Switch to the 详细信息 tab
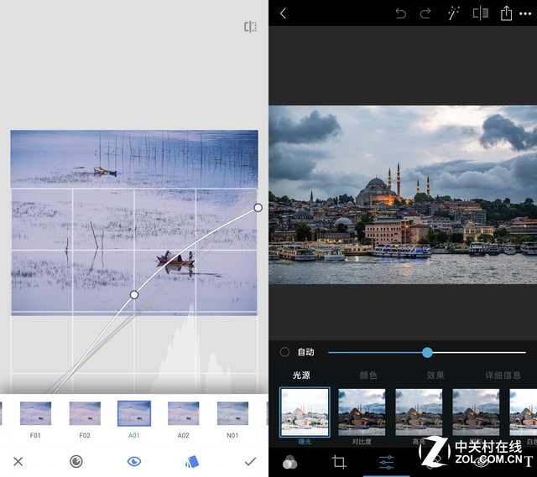Image resolution: width=537 pixels, height=477 pixels. point(503,376)
